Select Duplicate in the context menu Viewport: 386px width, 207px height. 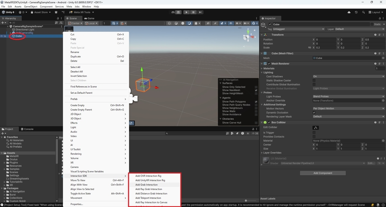pos(76,56)
